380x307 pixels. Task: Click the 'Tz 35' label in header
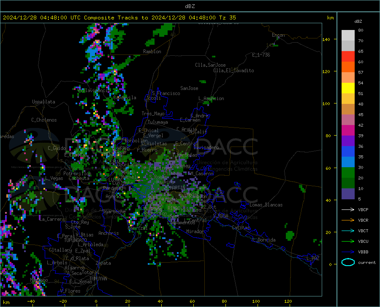tap(227, 18)
